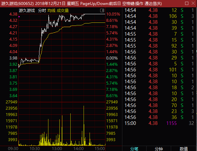Close the 游久游戏 time-share window
Screen dimensions: 197x151
(193, 3)
